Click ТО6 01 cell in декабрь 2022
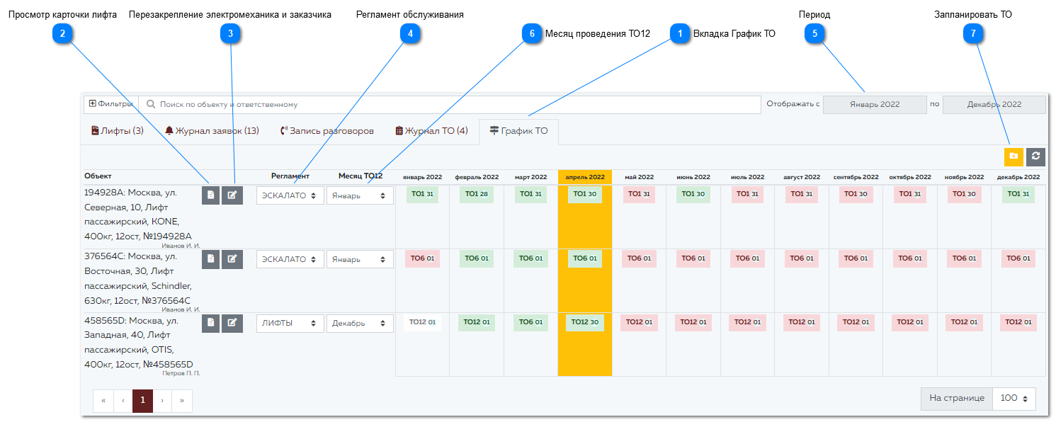The image size is (1056, 422). tap(1018, 258)
